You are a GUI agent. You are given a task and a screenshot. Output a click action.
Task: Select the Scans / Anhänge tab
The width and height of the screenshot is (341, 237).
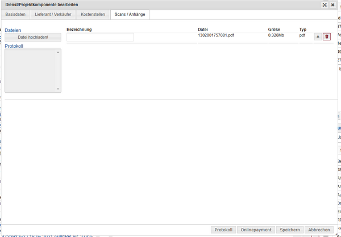click(129, 14)
